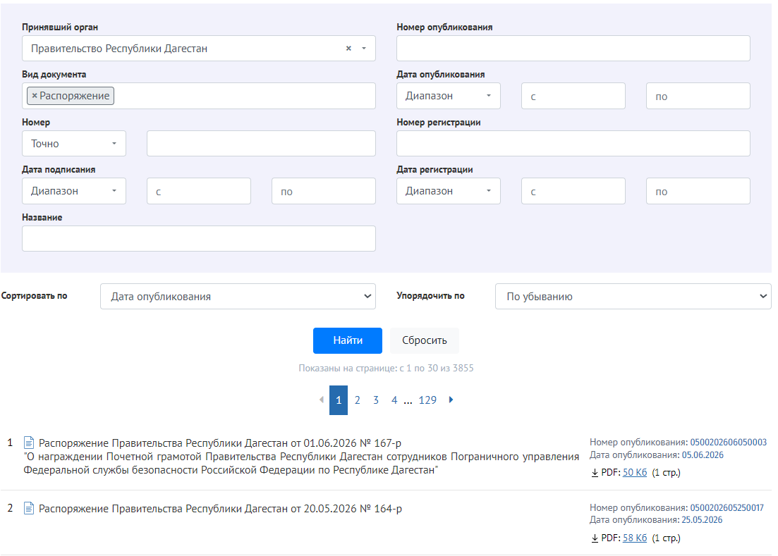Click the results count text 'из 3855'
The height and width of the screenshot is (556, 778).
pyautogui.click(x=456, y=368)
